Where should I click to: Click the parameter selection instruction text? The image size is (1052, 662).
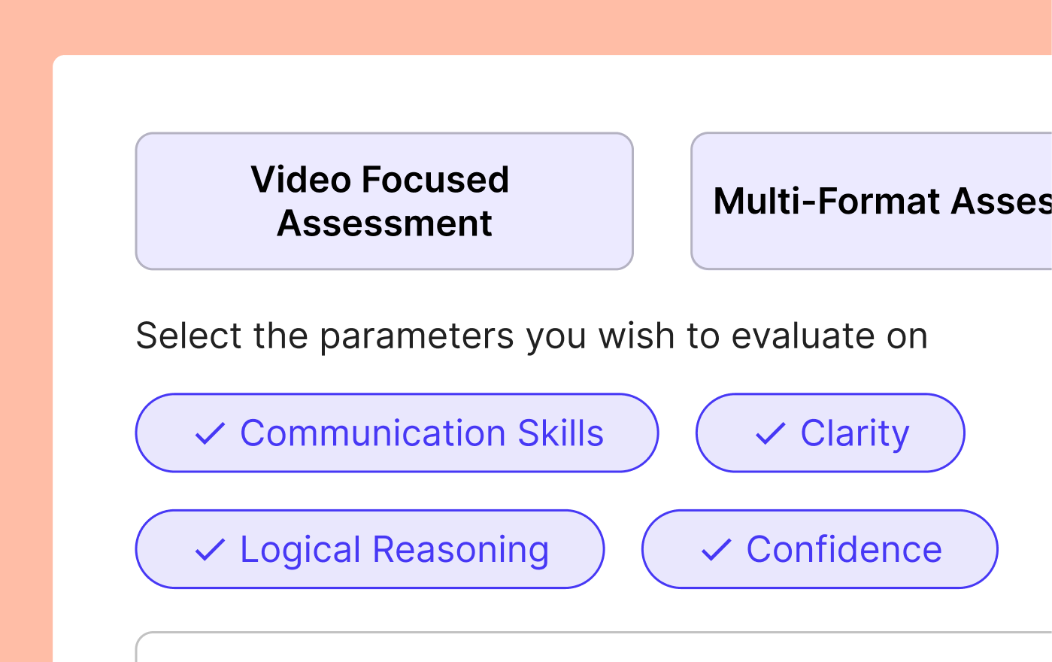(532, 336)
